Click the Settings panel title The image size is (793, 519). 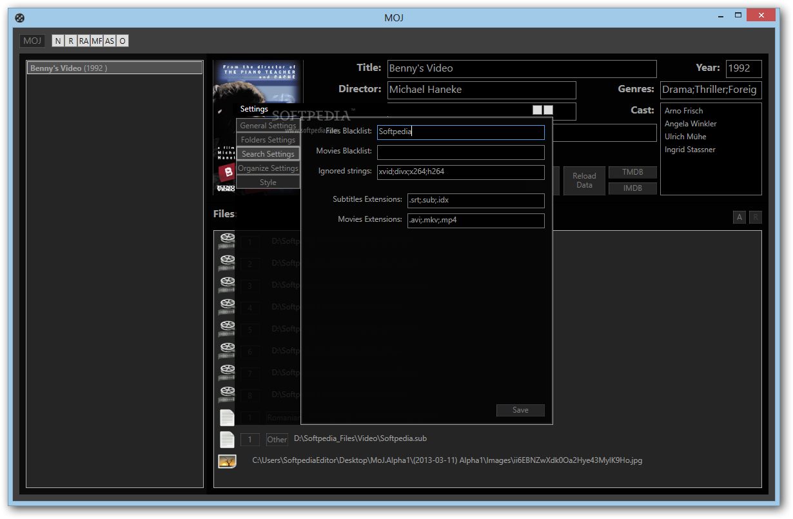pyautogui.click(x=254, y=109)
